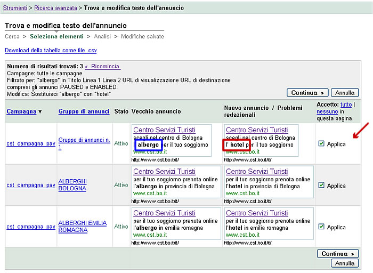
Task: Select the 'Seleziona elementi' step
Action: (x=56, y=36)
